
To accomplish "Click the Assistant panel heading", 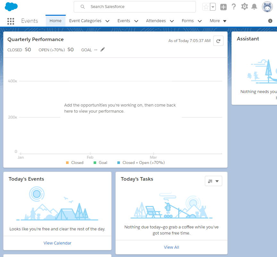I will pos(248,39).
